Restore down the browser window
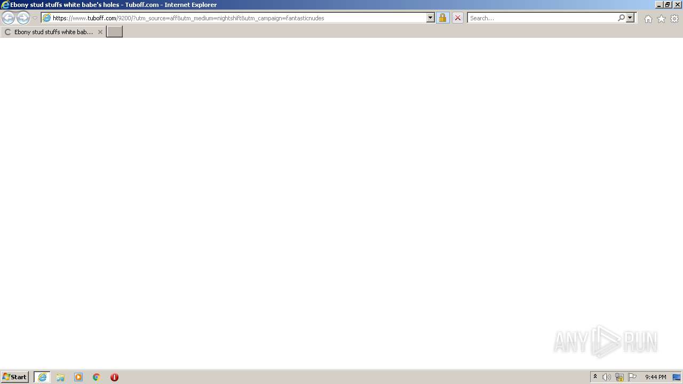This screenshot has height=384, width=683. [668, 5]
